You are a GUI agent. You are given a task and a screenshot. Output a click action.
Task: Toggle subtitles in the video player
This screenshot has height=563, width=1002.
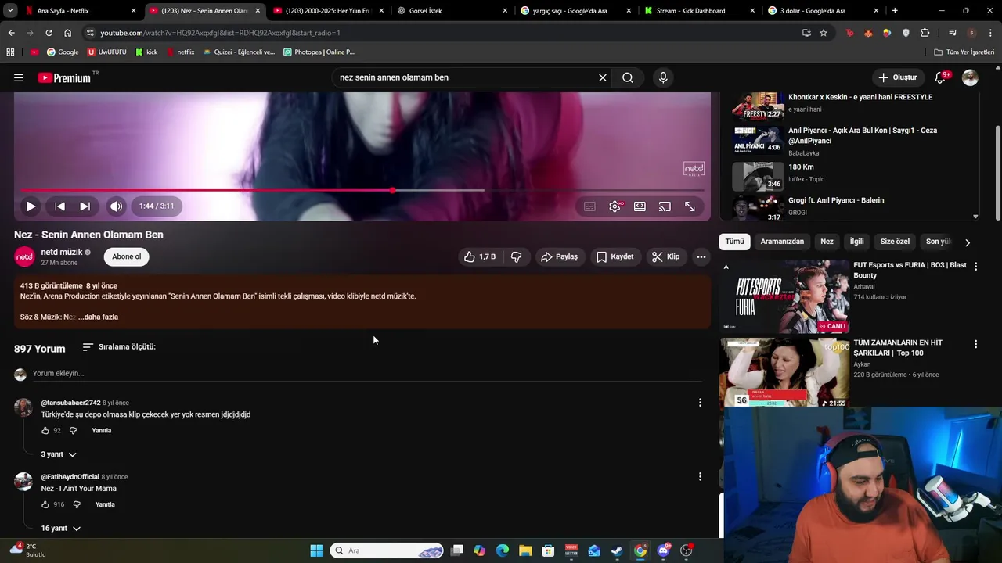tap(589, 206)
